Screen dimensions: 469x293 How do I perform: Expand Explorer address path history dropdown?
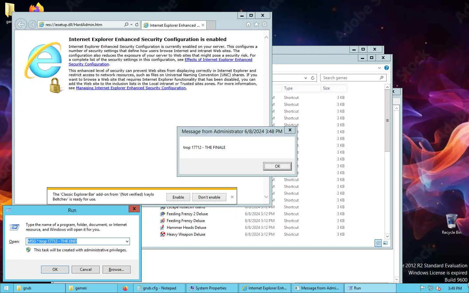306,78
